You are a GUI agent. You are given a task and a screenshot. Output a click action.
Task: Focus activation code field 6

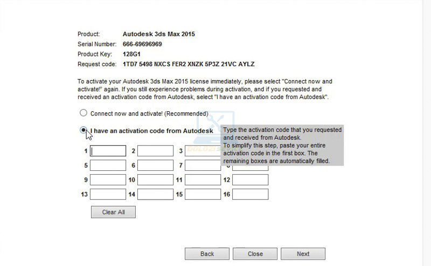155,166
